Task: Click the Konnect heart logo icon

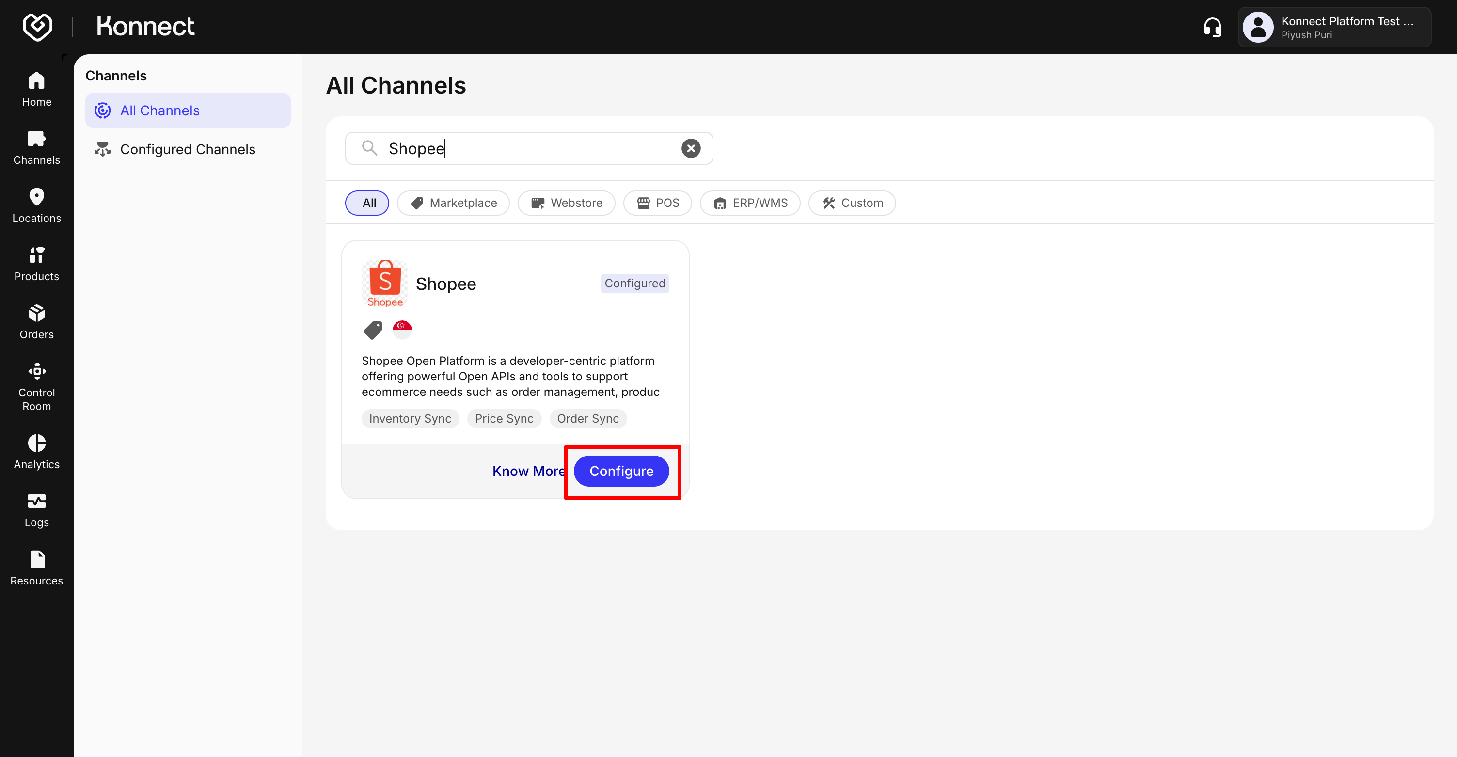Action: (x=37, y=27)
